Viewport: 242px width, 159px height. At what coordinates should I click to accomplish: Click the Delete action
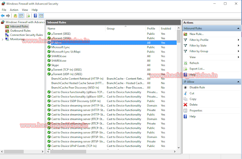[194, 105]
